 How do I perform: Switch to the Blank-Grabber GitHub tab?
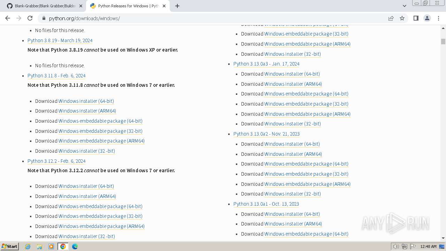[x=44, y=6]
